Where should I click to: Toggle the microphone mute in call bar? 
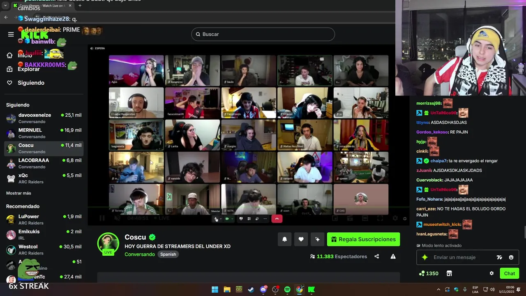(216, 219)
